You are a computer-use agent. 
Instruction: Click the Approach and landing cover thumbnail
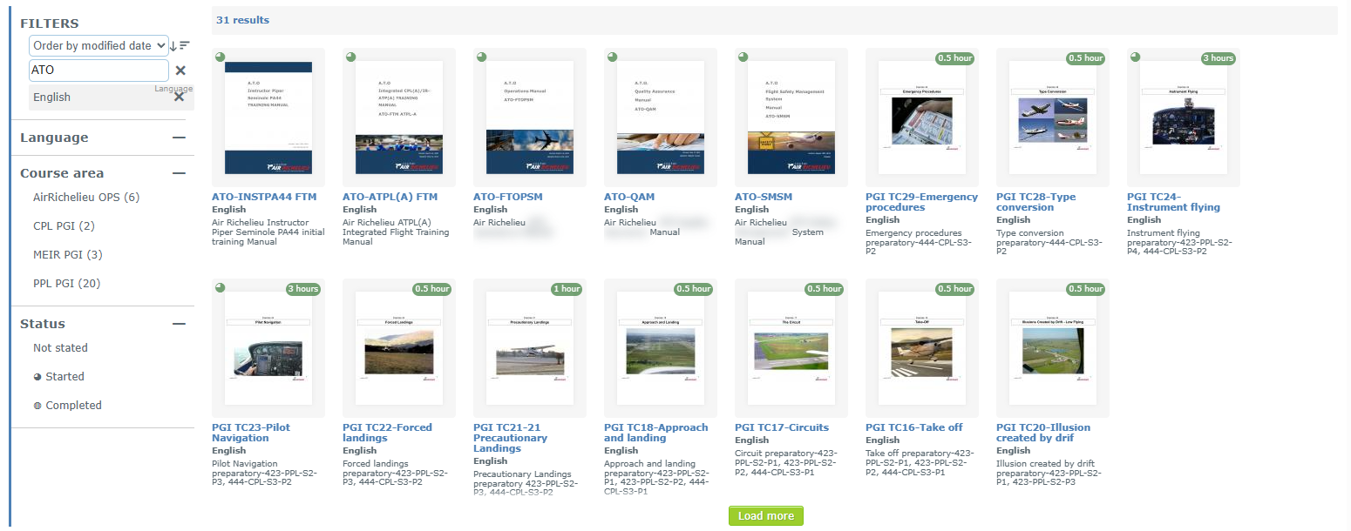tap(661, 349)
